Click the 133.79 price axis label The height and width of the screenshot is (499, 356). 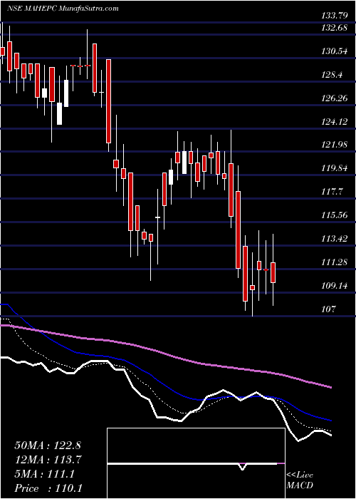pyautogui.click(x=334, y=15)
